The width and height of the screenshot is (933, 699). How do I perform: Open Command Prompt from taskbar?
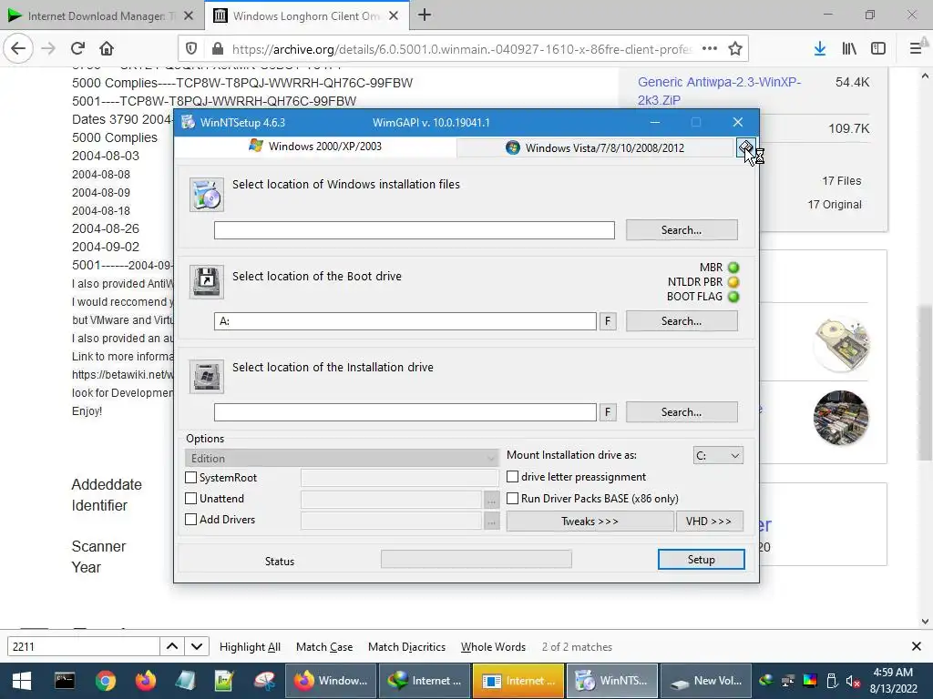[65, 681]
